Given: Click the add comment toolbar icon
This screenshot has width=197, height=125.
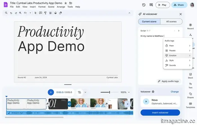Looking at the screenshot, I should coord(41,13).
